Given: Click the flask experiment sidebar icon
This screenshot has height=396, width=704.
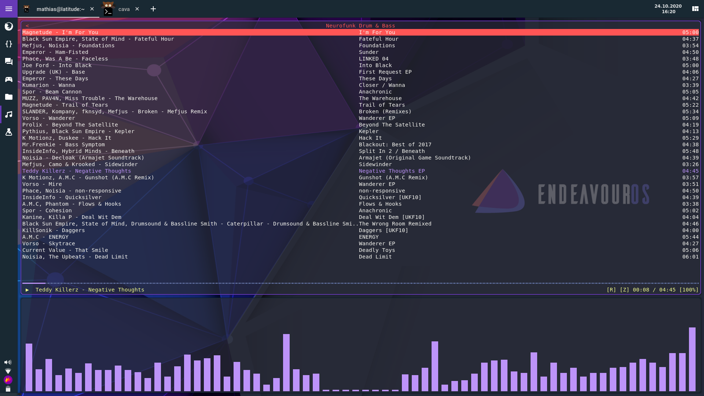Looking at the screenshot, I should tap(8, 132).
